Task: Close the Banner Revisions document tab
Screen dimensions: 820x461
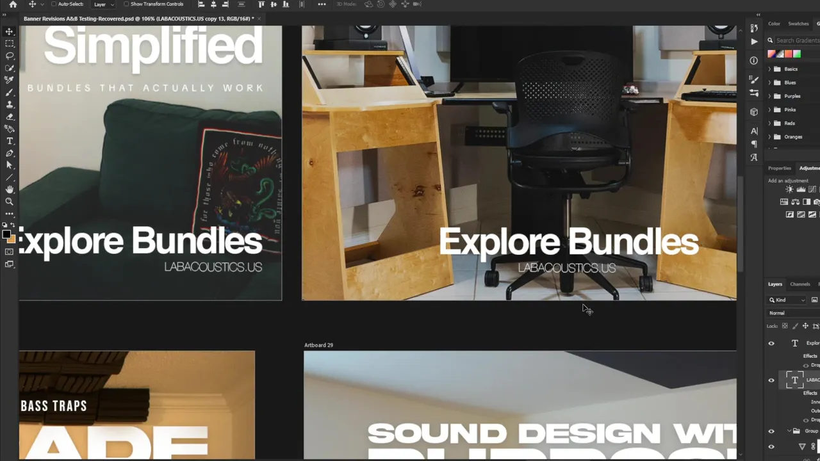Action: point(259,19)
